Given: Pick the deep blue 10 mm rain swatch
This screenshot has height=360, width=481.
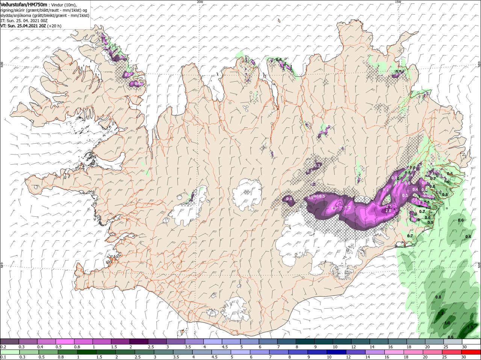Looking at the screenshot, I should (x=336, y=352).
